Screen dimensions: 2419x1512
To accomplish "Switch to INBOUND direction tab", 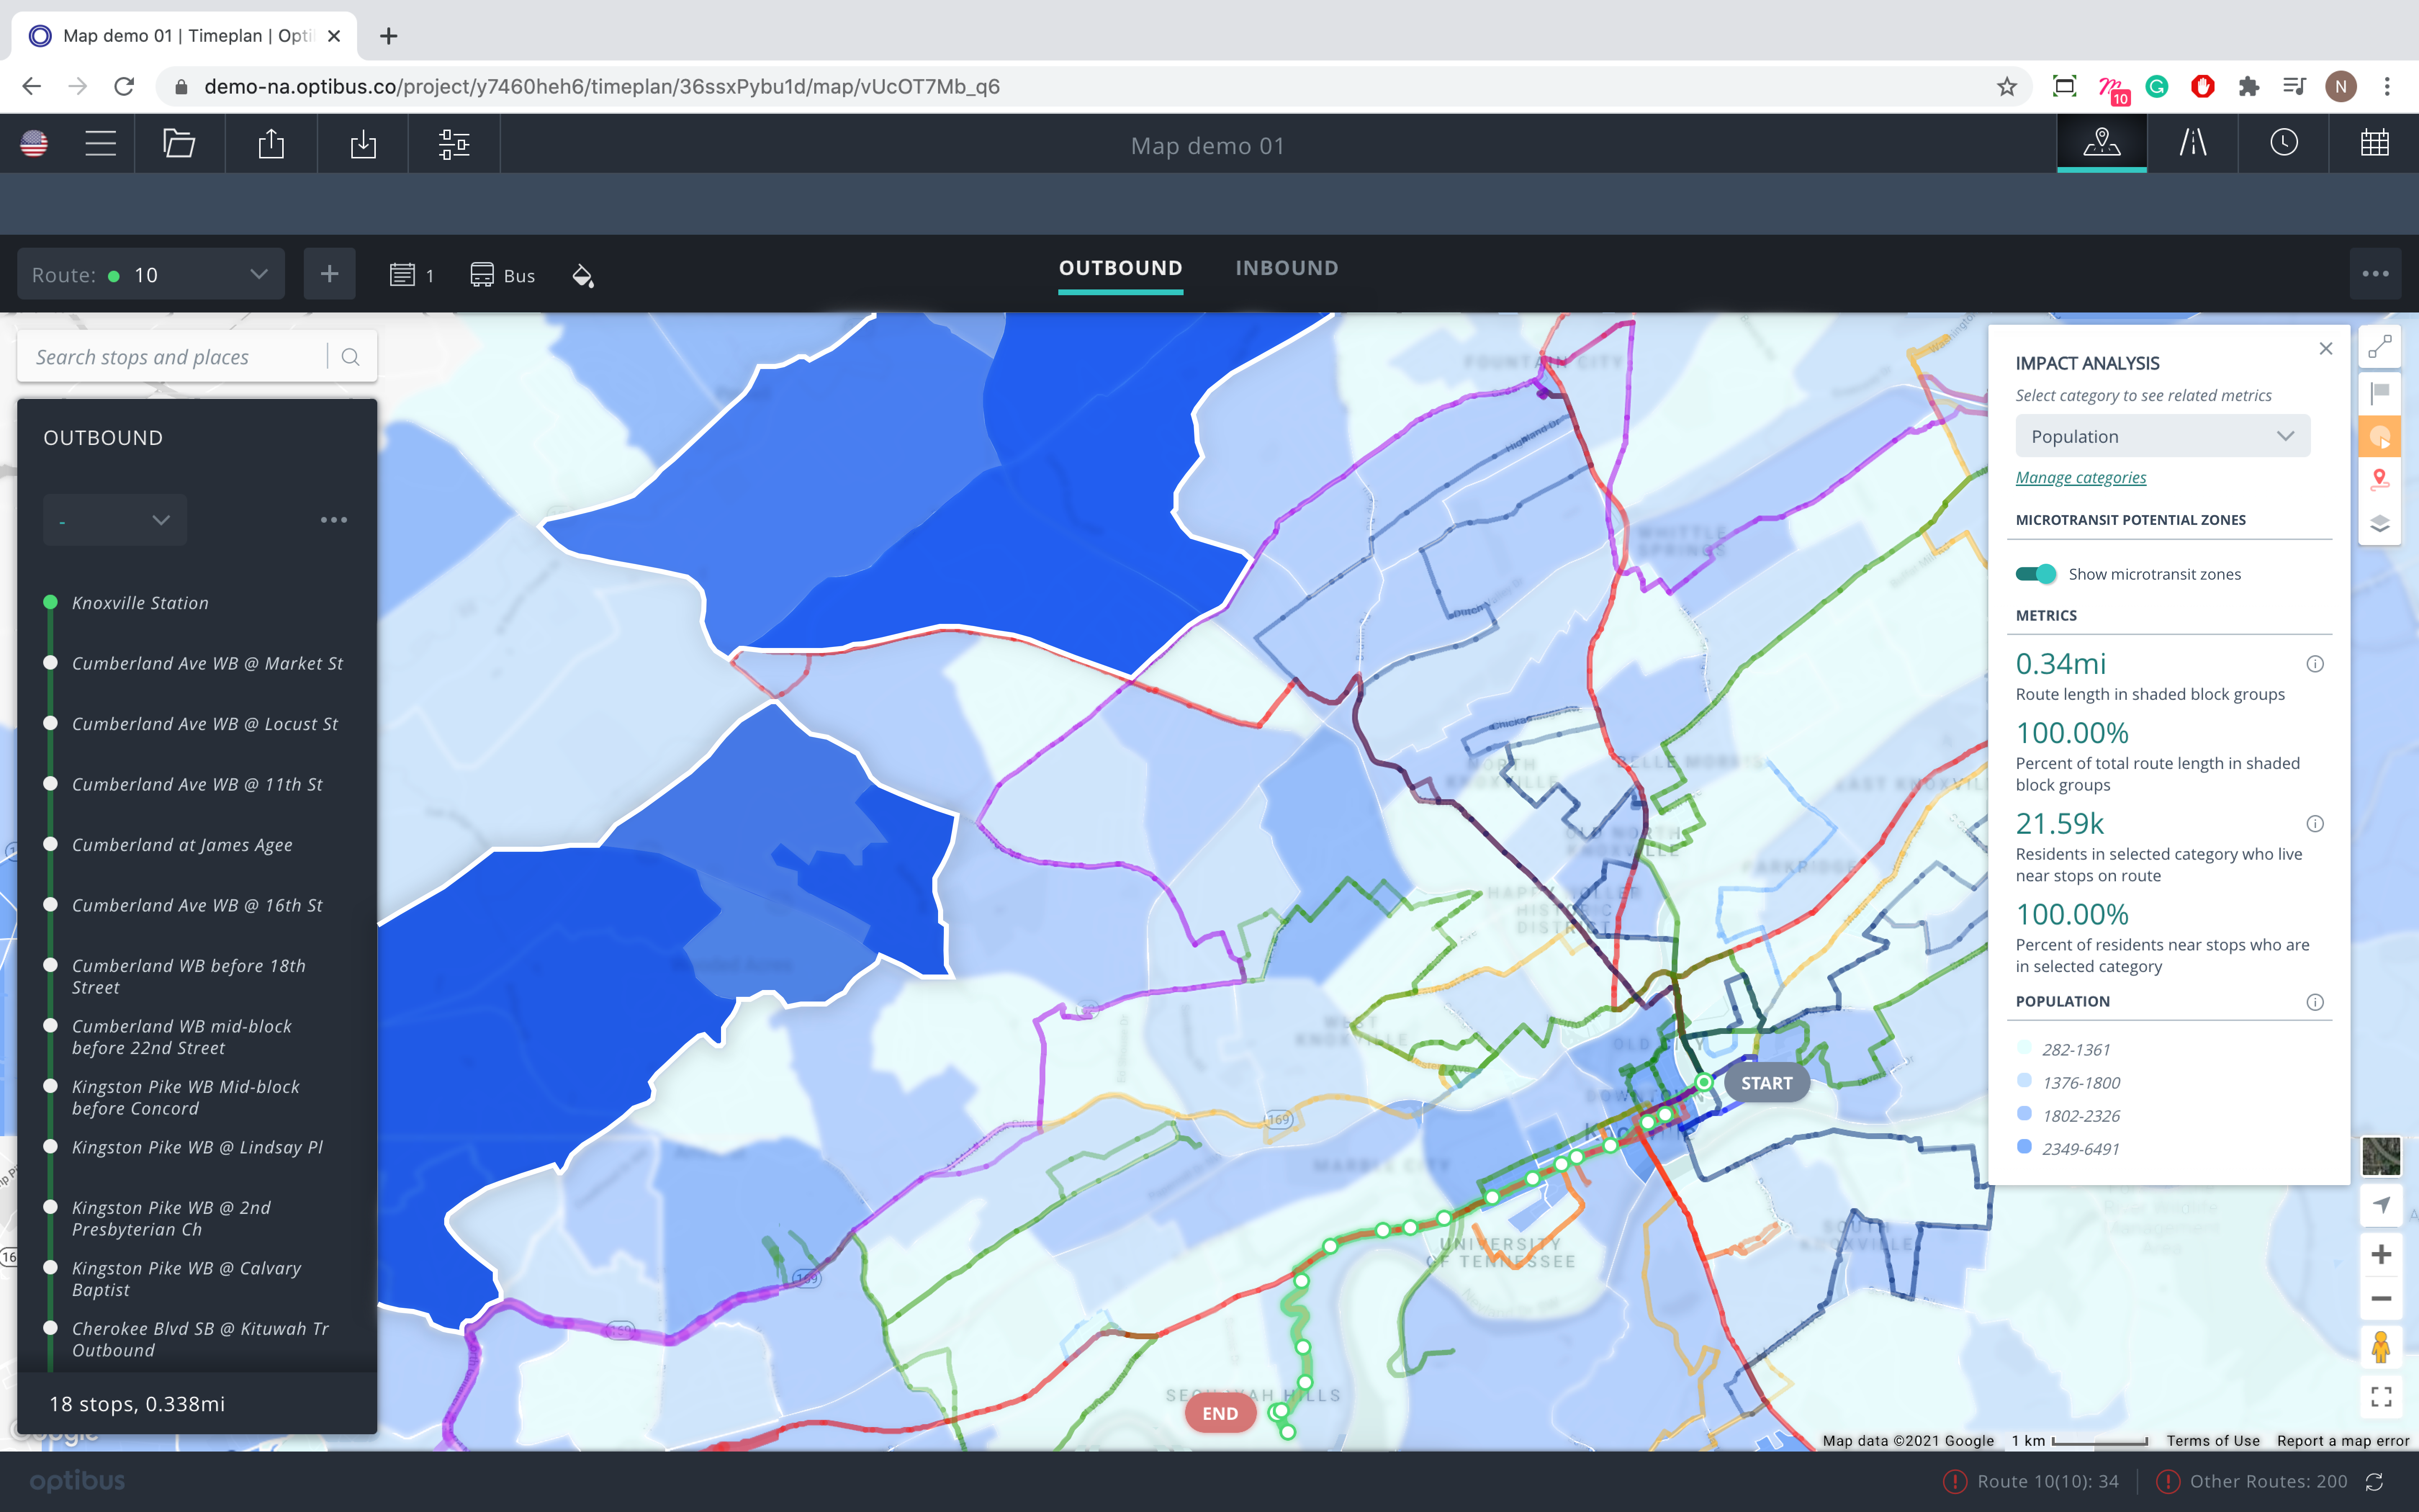I will pyautogui.click(x=1285, y=266).
